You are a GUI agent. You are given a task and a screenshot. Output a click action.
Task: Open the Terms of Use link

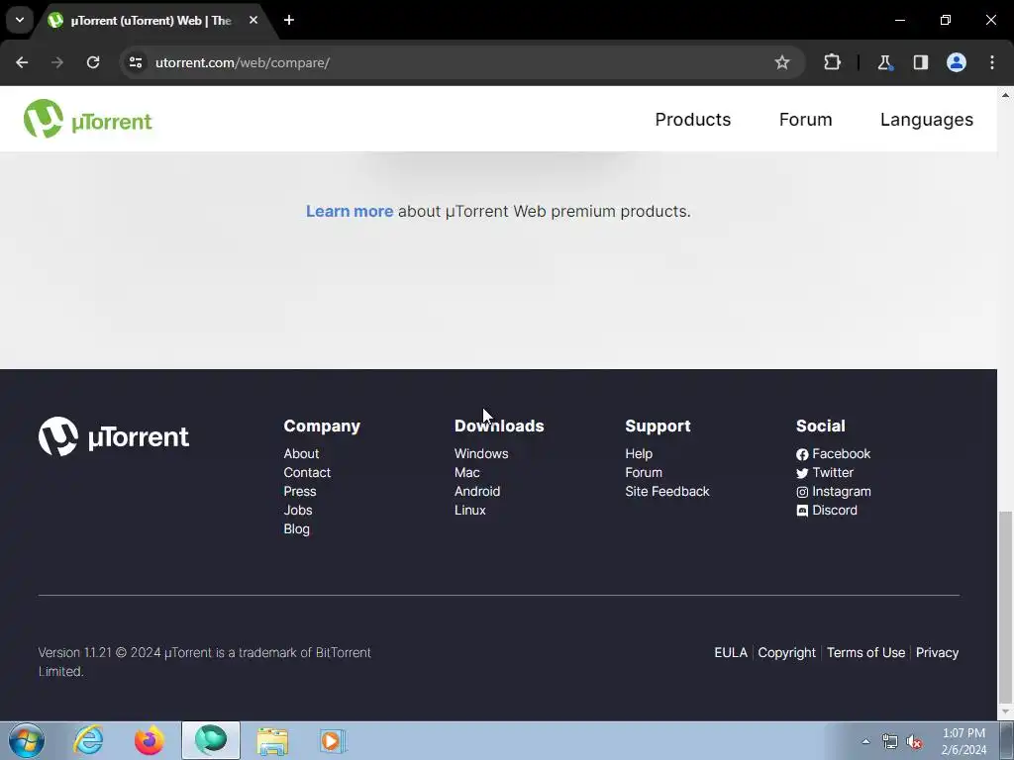click(x=865, y=653)
